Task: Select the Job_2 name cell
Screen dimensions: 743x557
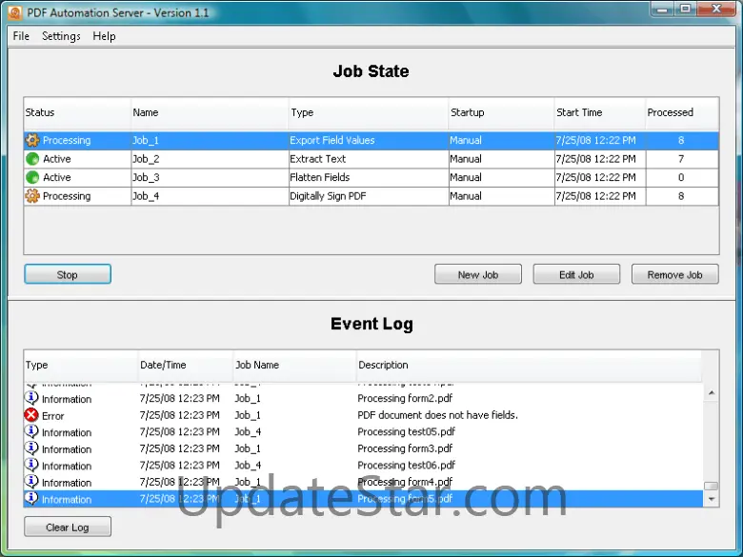Action: click(x=210, y=159)
